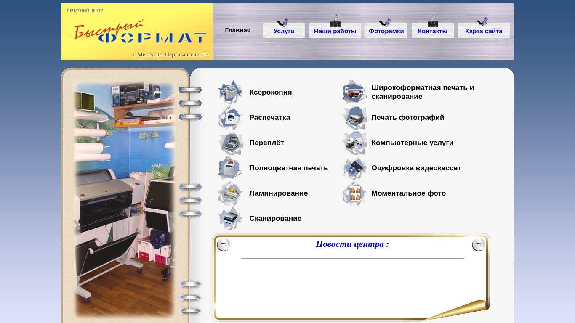Image resolution: width=575 pixels, height=323 pixels.
Task: Click the pushpin icon above Карта сайта
Action: (x=482, y=22)
